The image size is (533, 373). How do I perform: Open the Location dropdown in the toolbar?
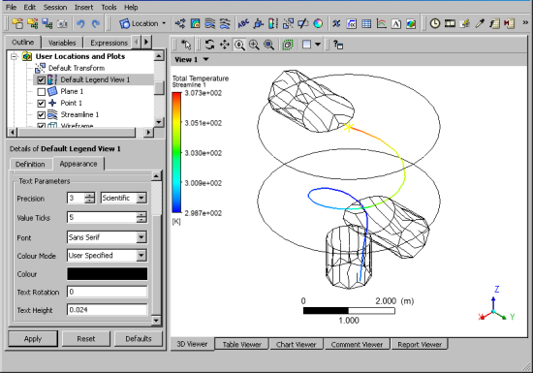(142, 24)
